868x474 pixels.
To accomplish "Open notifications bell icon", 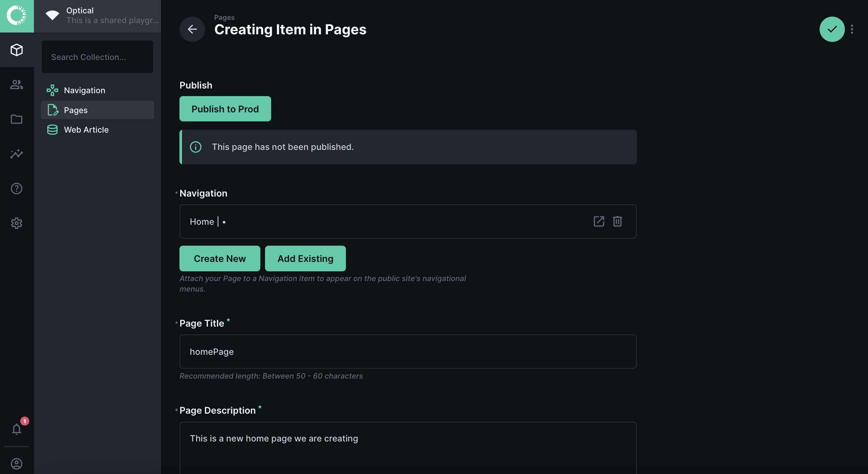I will click(x=17, y=429).
